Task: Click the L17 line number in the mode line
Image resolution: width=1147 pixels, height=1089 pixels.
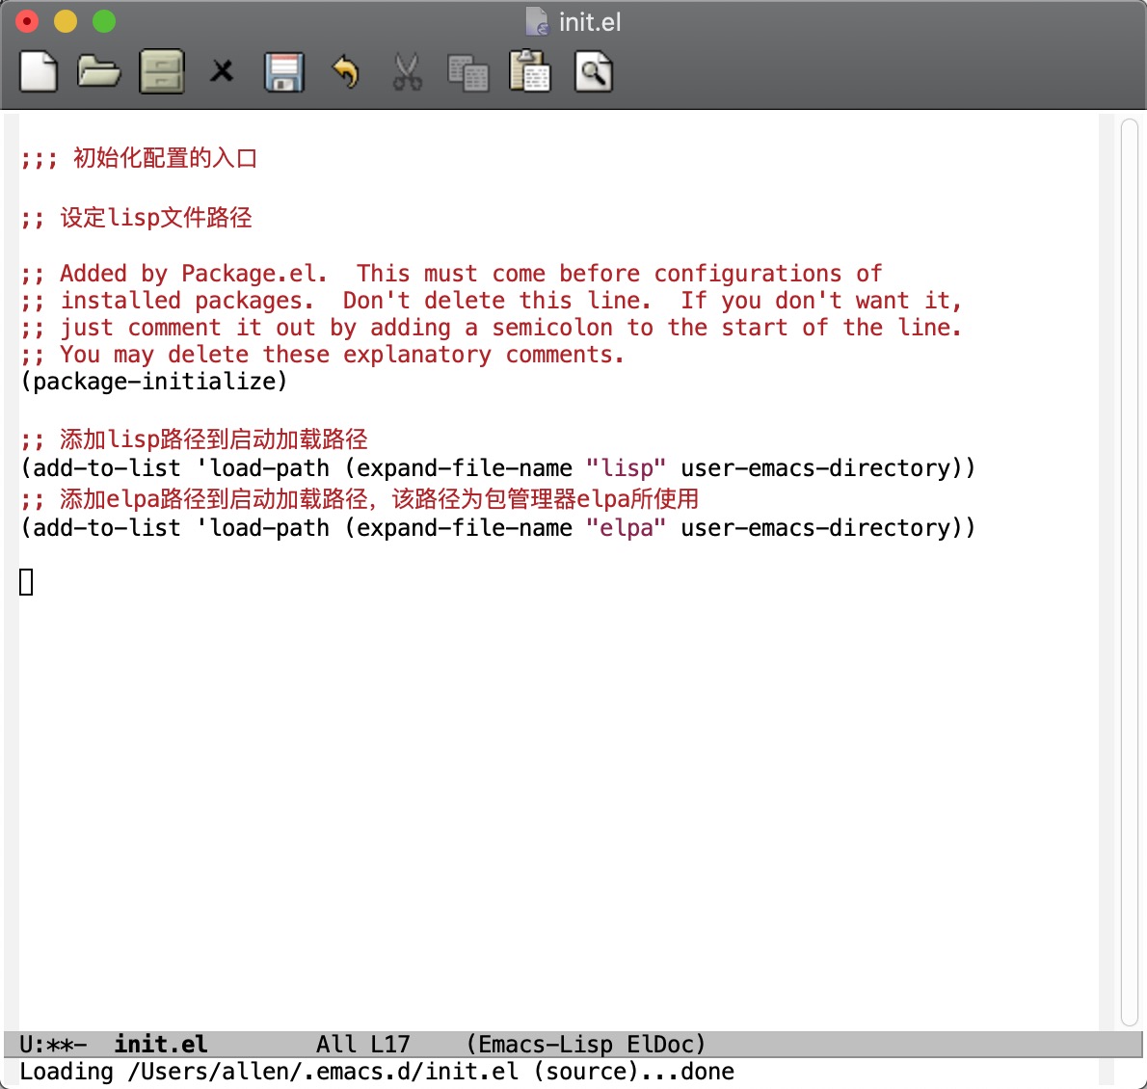Action: (x=390, y=1044)
